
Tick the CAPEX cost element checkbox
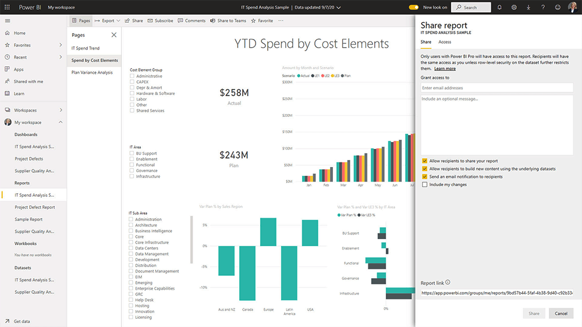coord(133,82)
